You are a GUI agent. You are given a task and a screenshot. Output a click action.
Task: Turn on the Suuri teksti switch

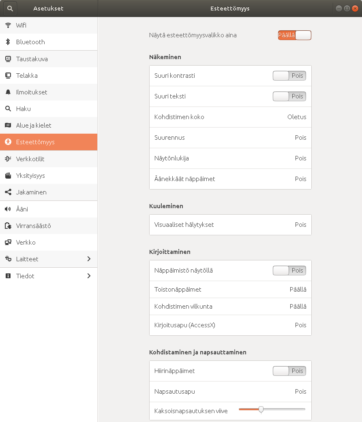coord(289,96)
